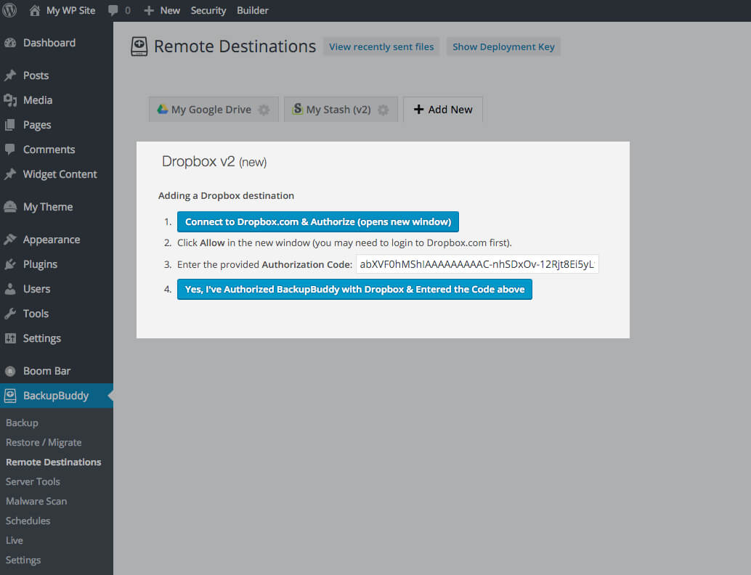Screen dimensions: 751x575
Task: Click the Adding a Dropbox destination text
Action: (x=226, y=195)
